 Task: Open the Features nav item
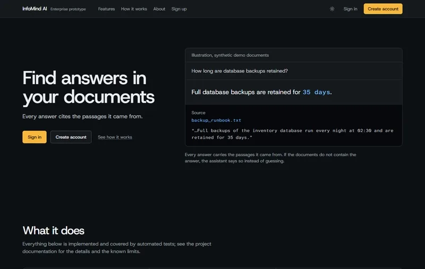click(x=106, y=9)
